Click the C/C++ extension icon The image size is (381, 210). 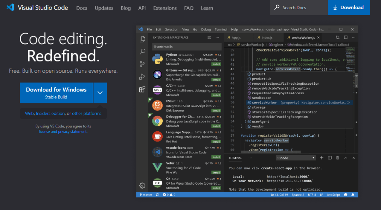click(157, 90)
